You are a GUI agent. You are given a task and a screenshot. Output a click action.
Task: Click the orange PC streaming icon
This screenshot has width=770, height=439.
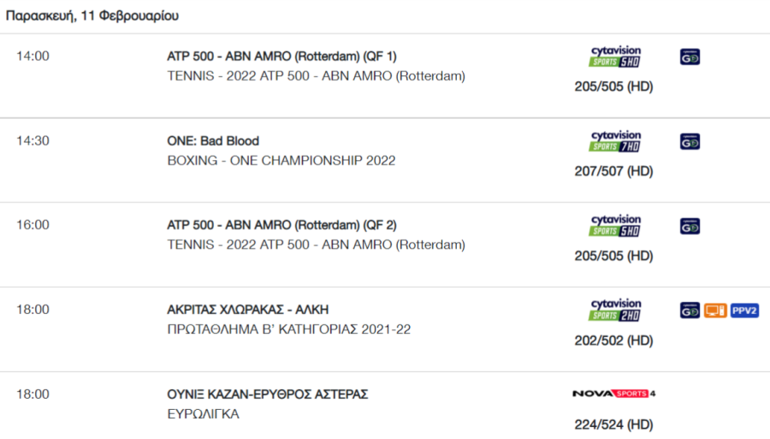[715, 311]
